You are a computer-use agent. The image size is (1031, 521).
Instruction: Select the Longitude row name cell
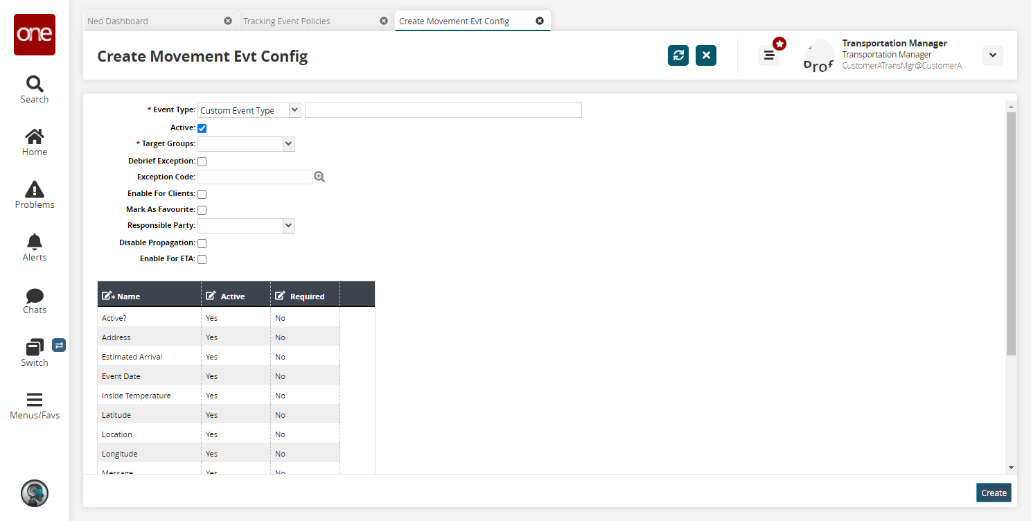(150, 454)
